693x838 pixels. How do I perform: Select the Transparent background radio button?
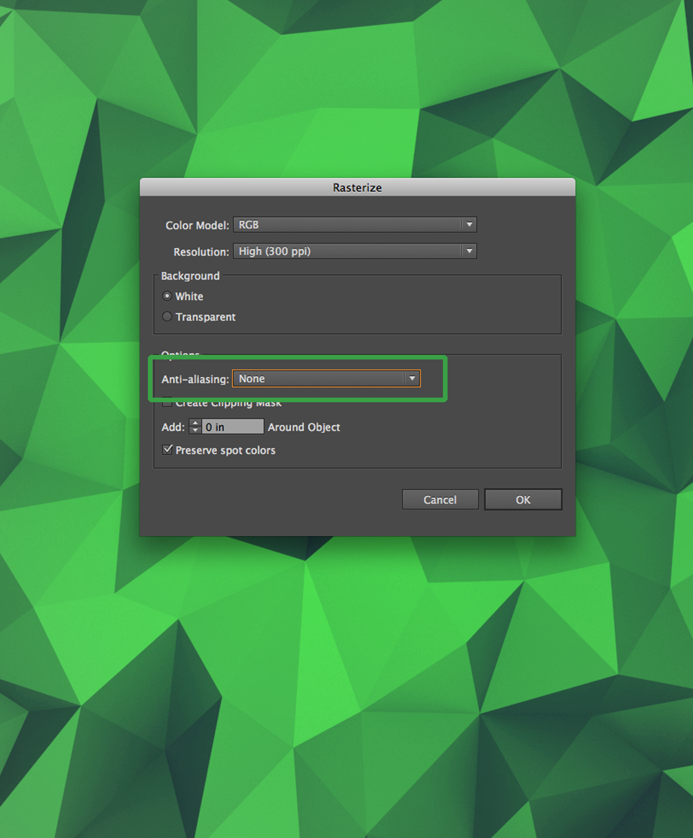coord(167,317)
